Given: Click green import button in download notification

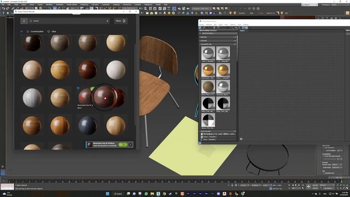Looking at the screenshot, I should click(x=123, y=144).
